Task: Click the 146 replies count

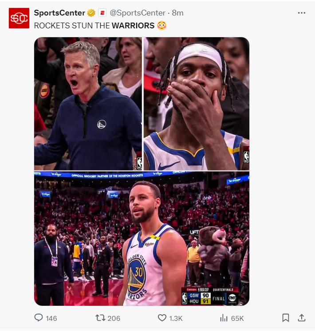Action: 51,318
